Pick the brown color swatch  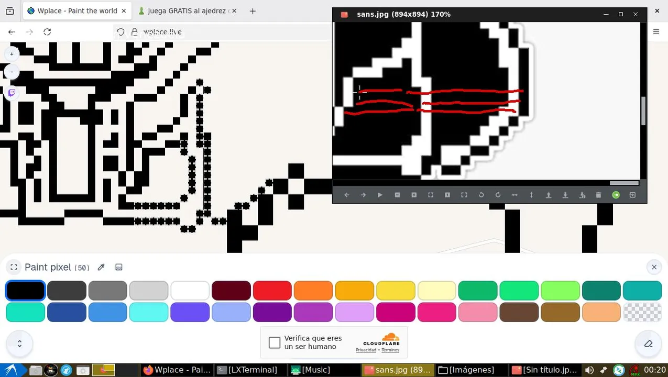point(519,313)
